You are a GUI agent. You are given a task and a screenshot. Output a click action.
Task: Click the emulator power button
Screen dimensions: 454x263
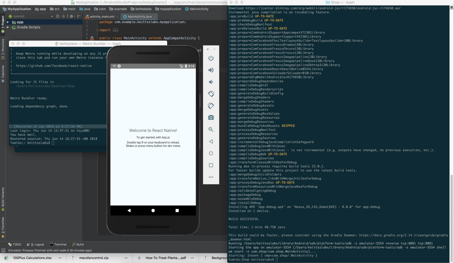tap(211, 58)
